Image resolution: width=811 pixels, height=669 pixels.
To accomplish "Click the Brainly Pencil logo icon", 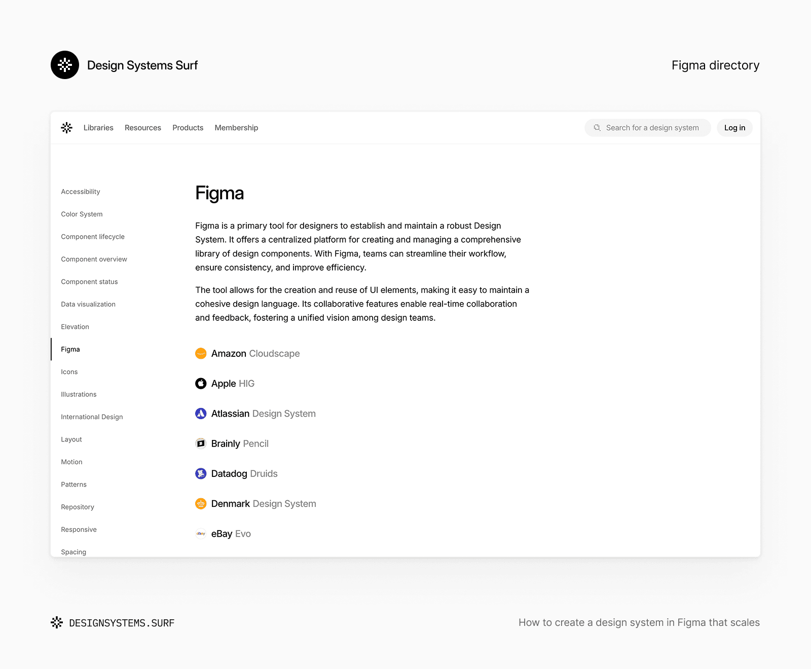I will pyautogui.click(x=201, y=443).
